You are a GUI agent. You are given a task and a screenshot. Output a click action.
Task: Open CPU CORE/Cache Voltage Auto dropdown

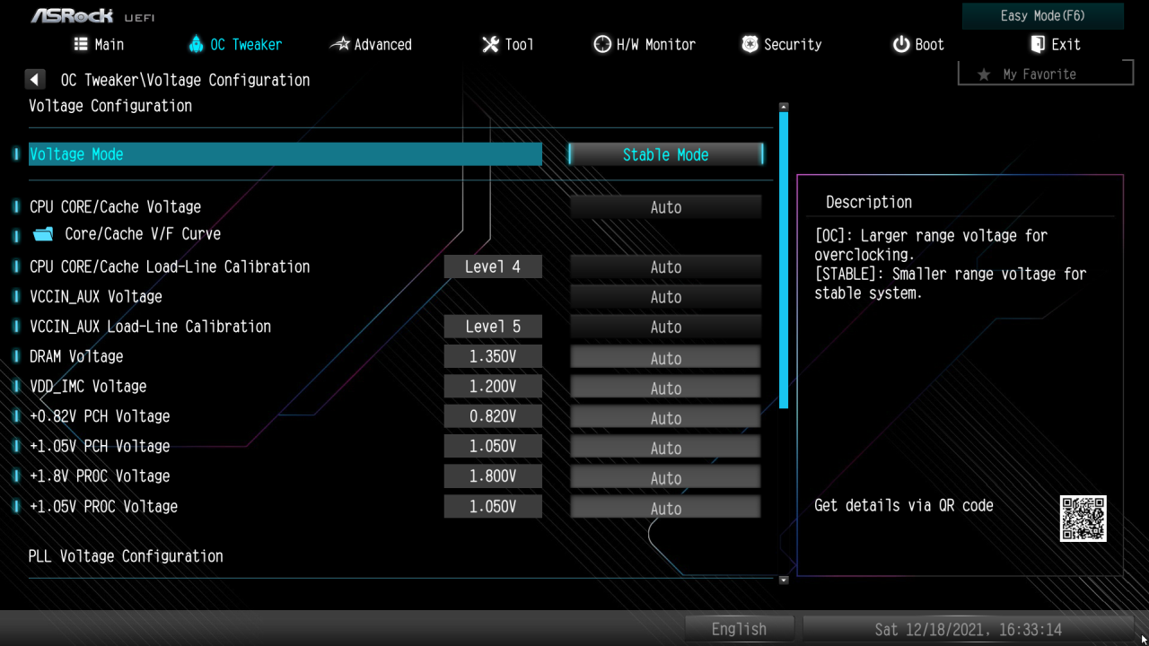click(666, 207)
